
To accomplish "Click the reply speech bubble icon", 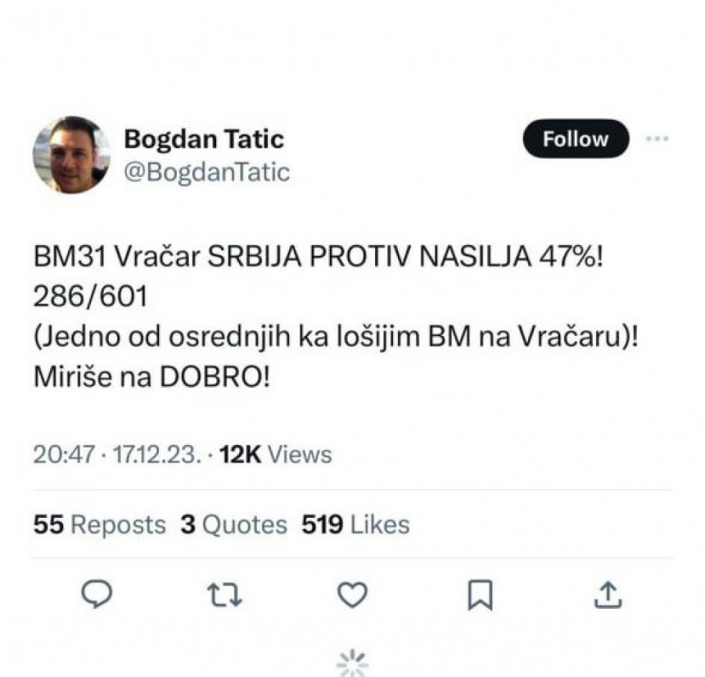I will (x=96, y=594).
